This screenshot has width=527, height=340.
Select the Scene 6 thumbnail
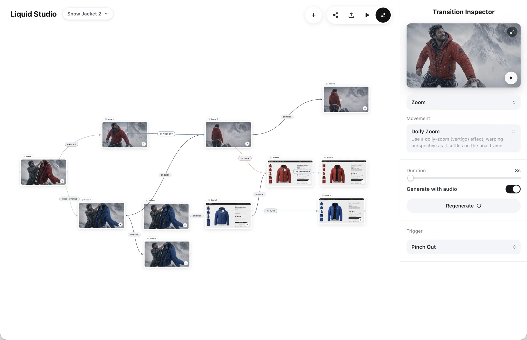167,254
